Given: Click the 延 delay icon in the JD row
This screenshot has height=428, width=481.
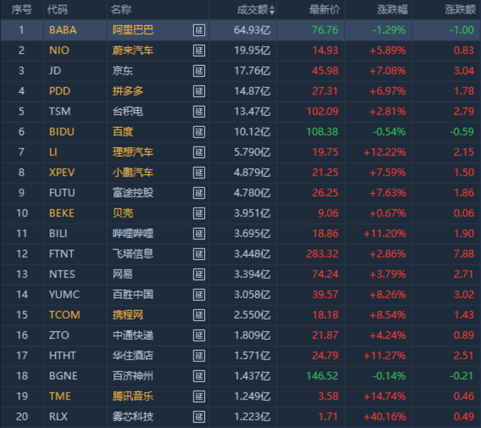Looking at the screenshot, I should [x=199, y=71].
